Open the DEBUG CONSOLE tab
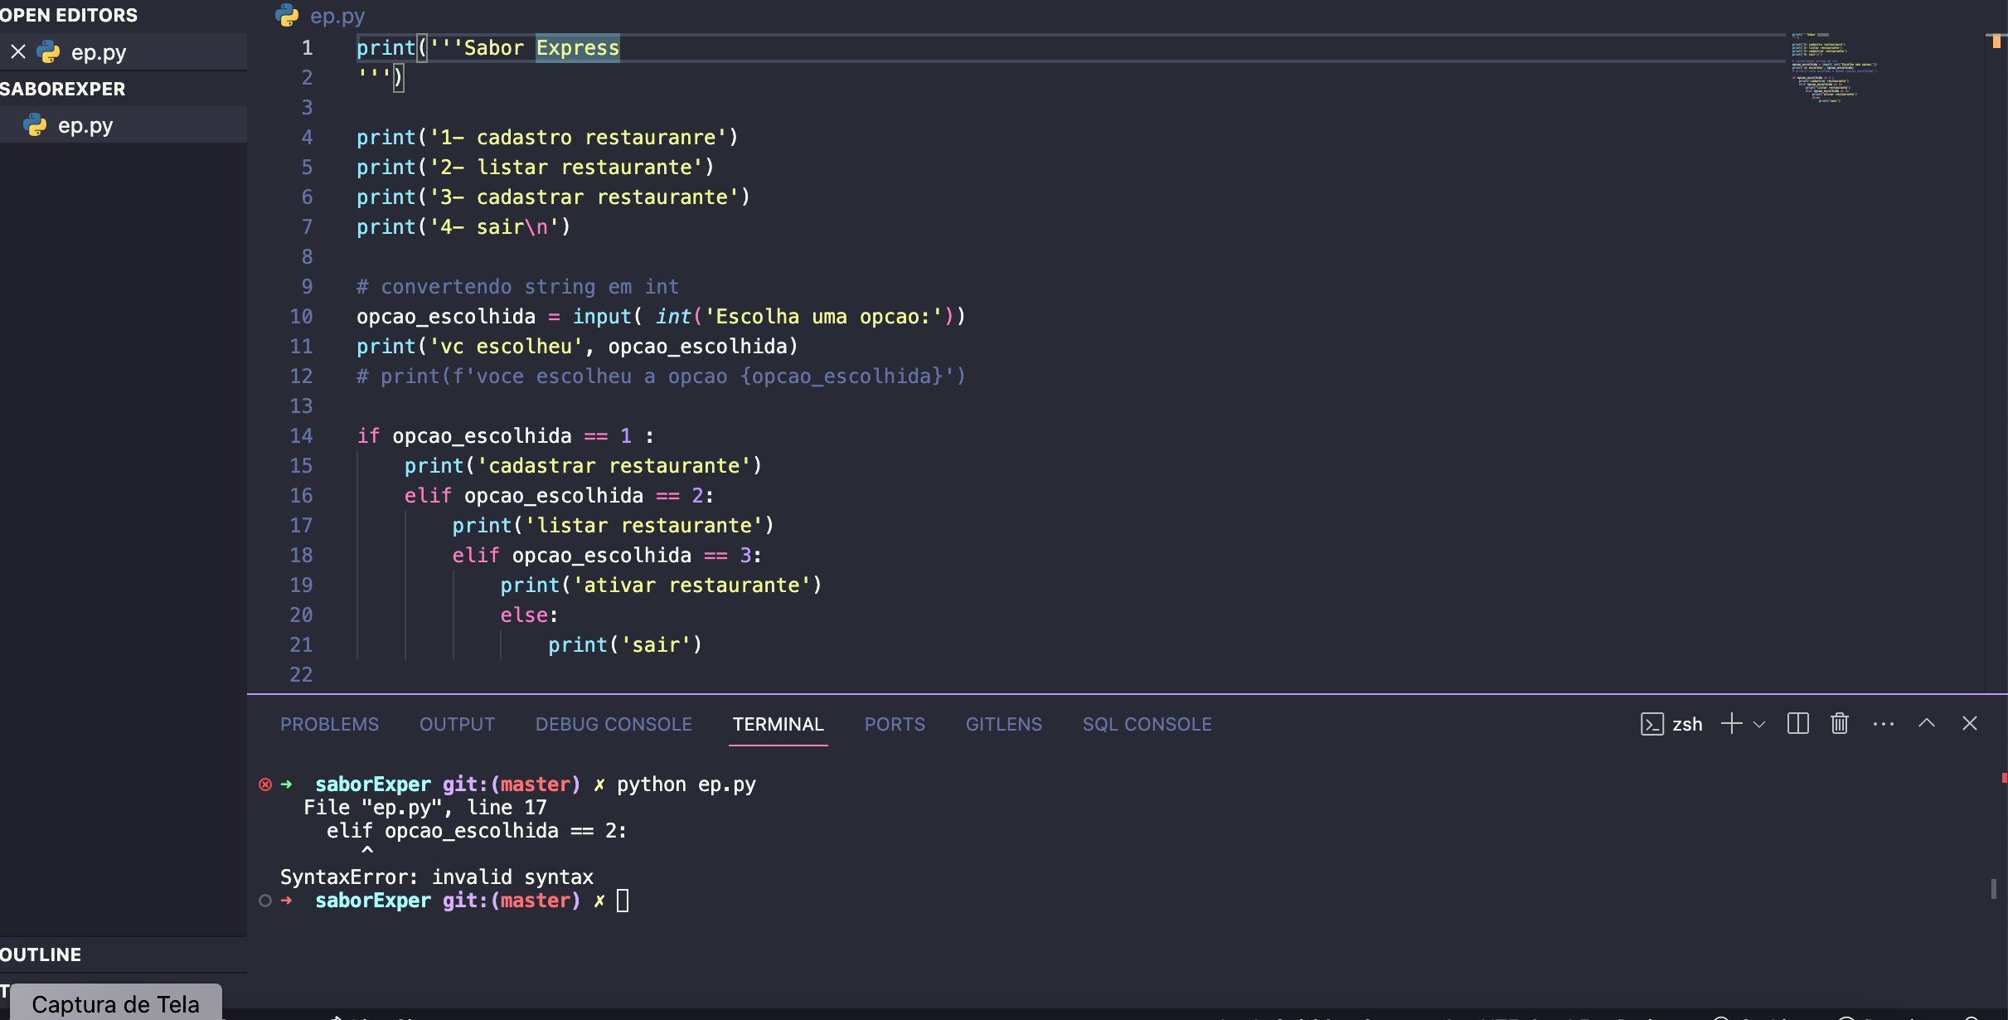The width and height of the screenshot is (2008, 1020). [614, 724]
